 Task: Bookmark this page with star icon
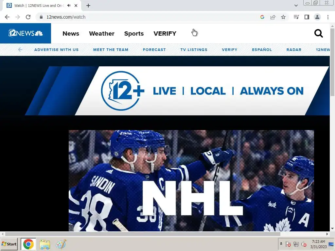[283, 17]
